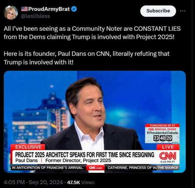This screenshot has width=195, height=188.
Task: Open the 4:05 PM timestamp link
Action: coord(14,182)
